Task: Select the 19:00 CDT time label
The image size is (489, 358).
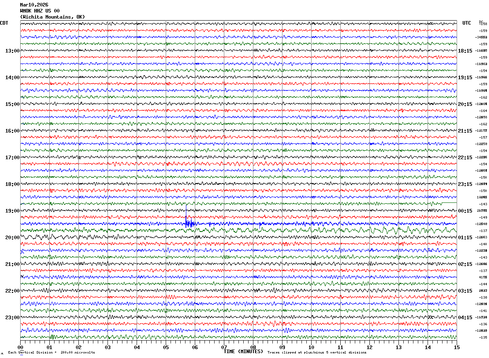Action: [12, 211]
